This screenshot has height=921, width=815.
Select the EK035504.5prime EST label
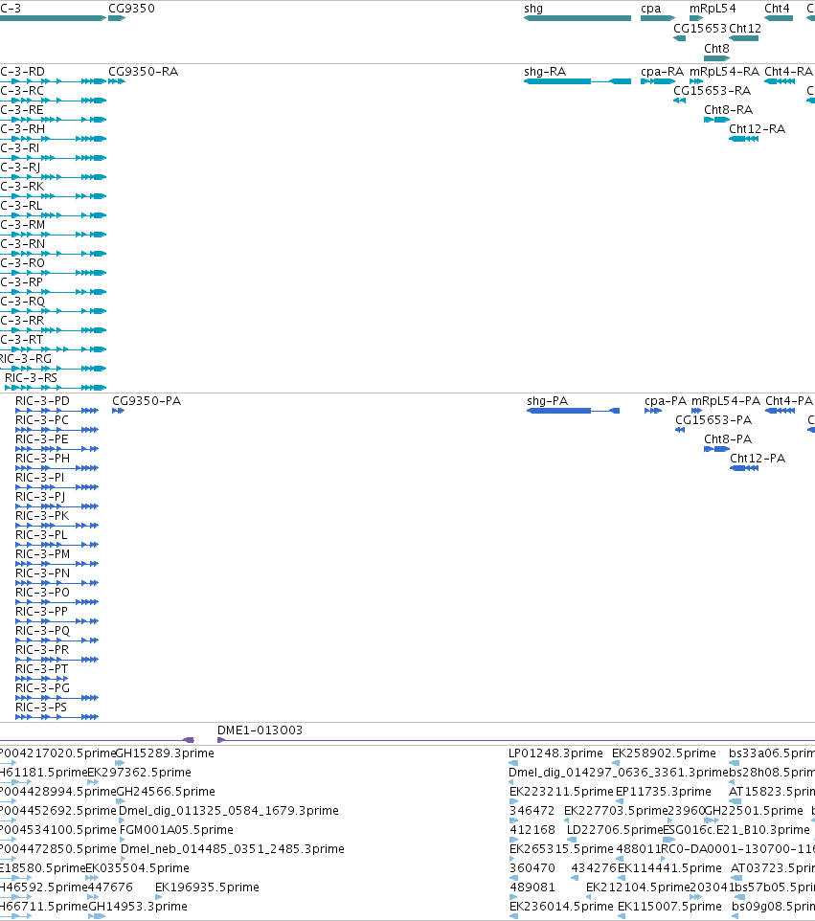point(138,867)
